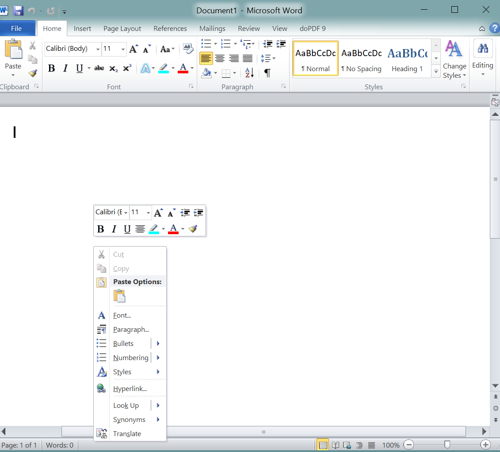Open the Word Help question mark
Image resolution: width=500 pixels, height=452 pixels.
click(495, 28)
